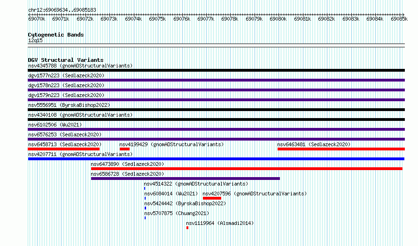Open nsv5424442 (ByrskaBishop2022) label
Screen dimensions: 418x246
coord(185,203)
